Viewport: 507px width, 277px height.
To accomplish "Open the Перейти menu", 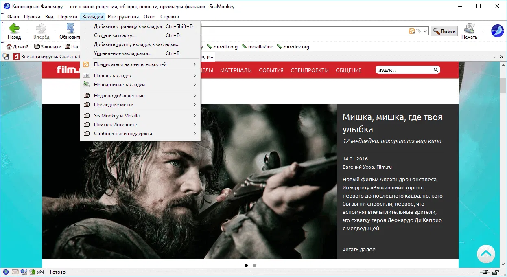I will (x=68, y=17).
